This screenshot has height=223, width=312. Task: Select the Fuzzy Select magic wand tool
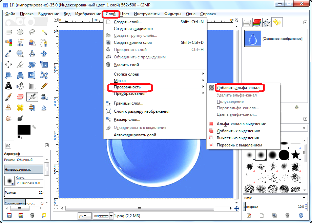click(44, 32)
